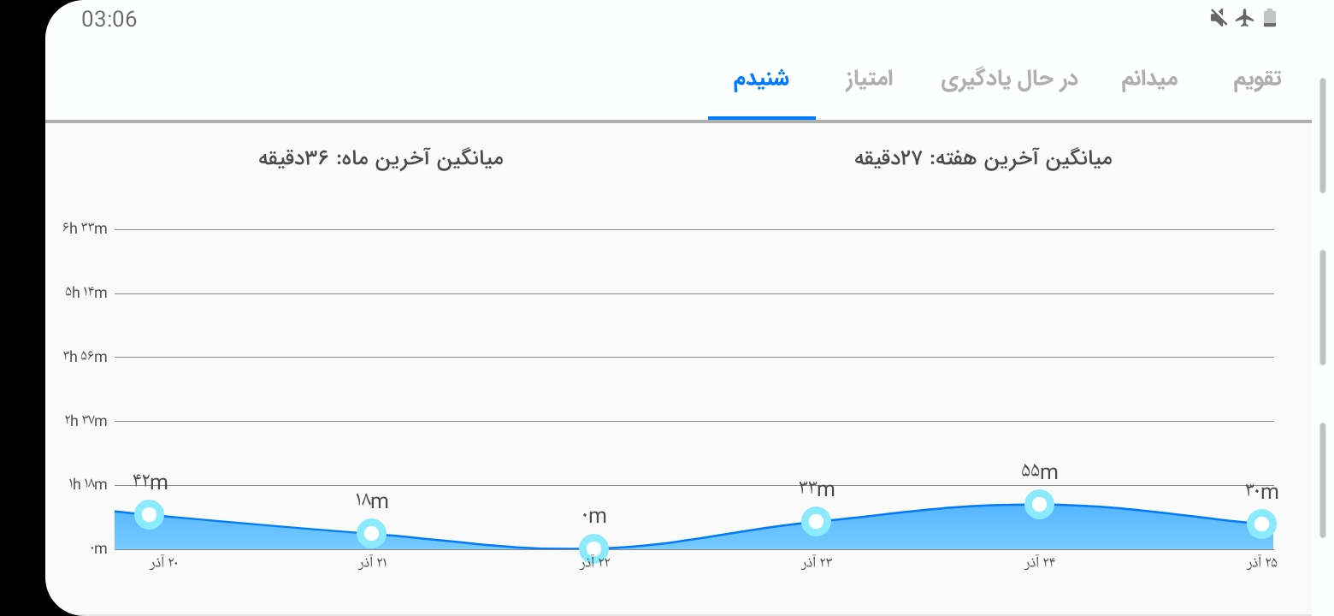Tap the weekly average text میانگین آخرین هفته
This screenshot has width=1334, height=616.
[x=983, y=158]
